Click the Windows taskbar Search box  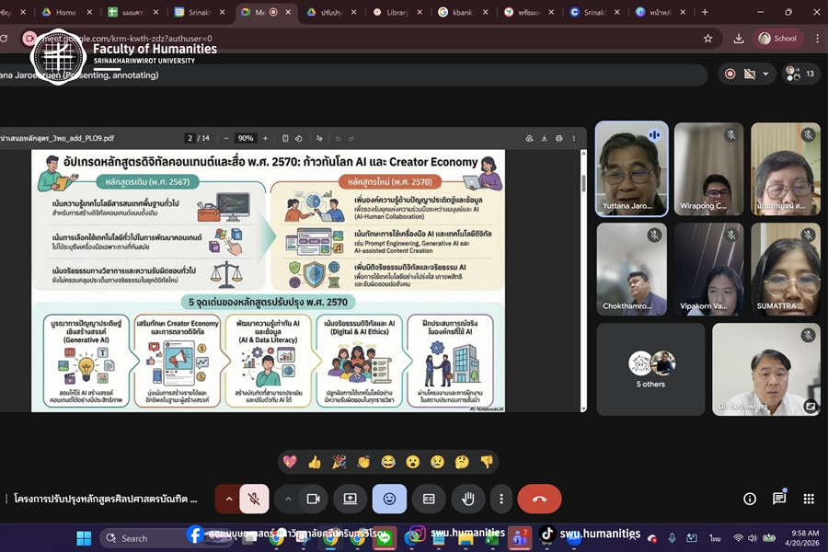[x=147, y=538]
